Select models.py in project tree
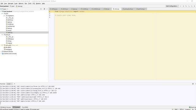196x110 pixels. coord(10,24)
